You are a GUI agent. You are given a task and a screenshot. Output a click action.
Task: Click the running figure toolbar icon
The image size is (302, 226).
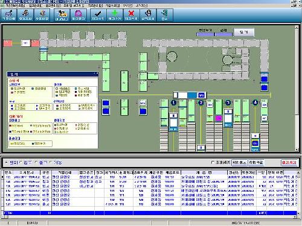(25, 15)
